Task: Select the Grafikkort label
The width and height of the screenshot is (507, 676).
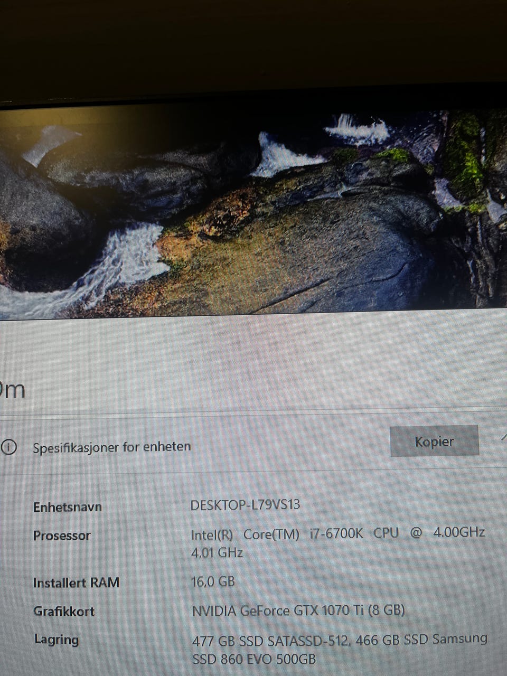Action: pos(64,612)
